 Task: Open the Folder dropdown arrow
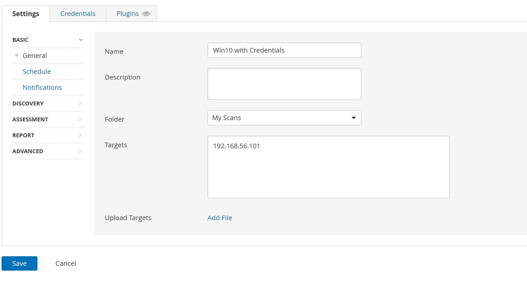point(353,118)
